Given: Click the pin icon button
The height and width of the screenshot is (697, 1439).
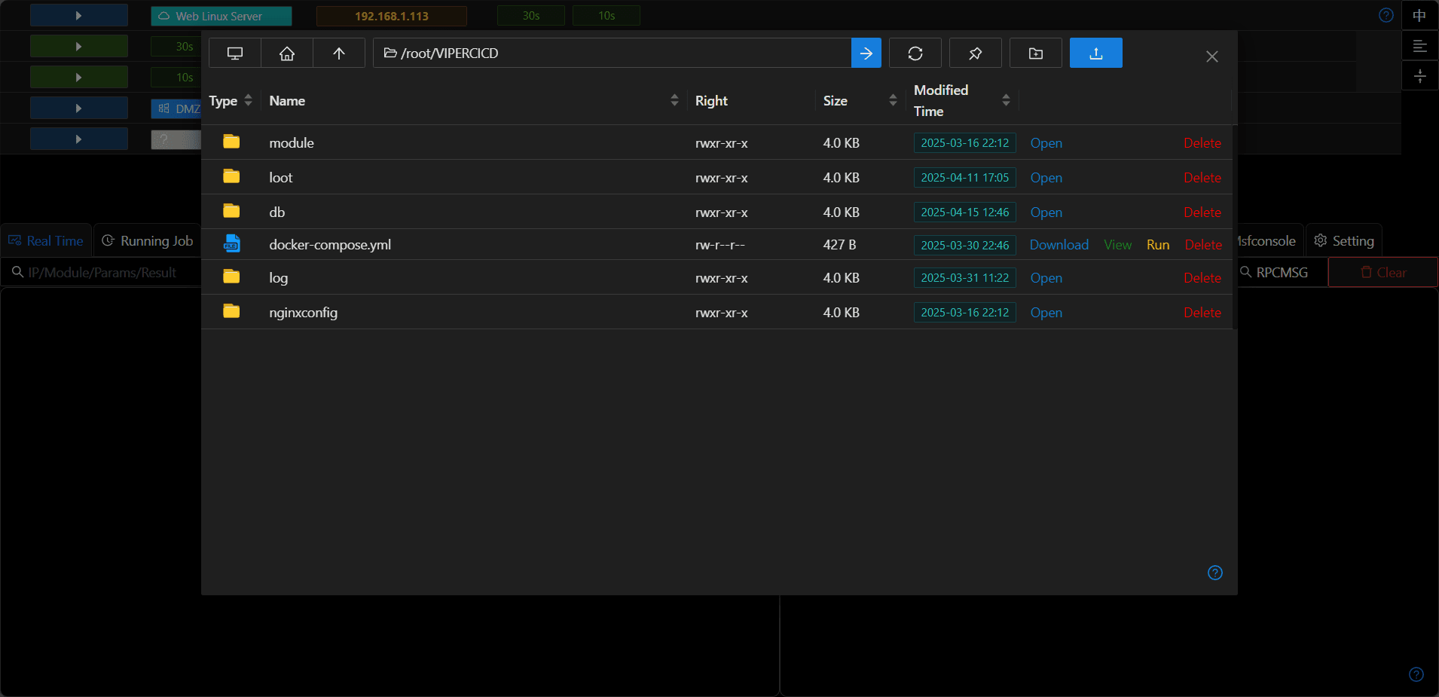Looking at the screenshot, I should pyautogui.click(x=976, y=53).
